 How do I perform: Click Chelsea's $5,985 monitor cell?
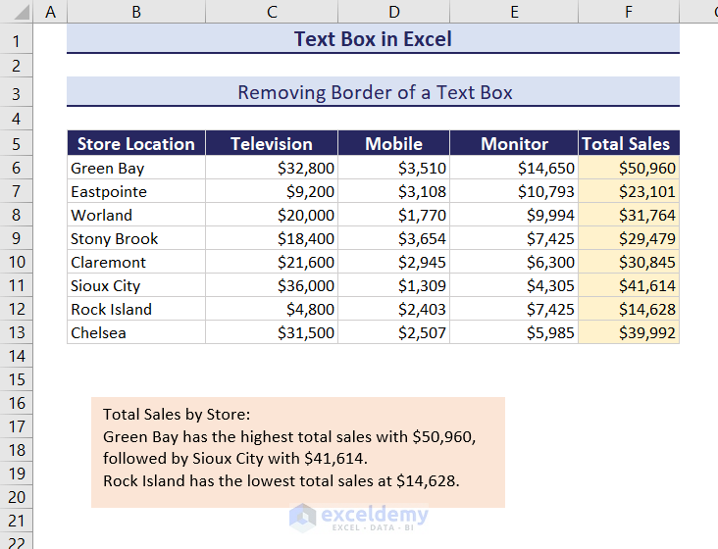pos(514,332)
